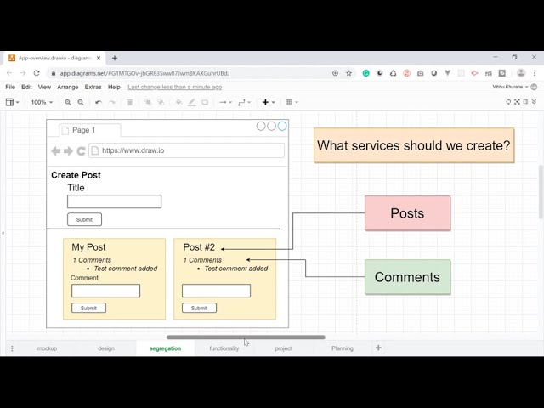Image resolution: width=544 pixels, height=408 pixels.
Task: Click the camera screenshot extension icon
Action: coord(420,73)
